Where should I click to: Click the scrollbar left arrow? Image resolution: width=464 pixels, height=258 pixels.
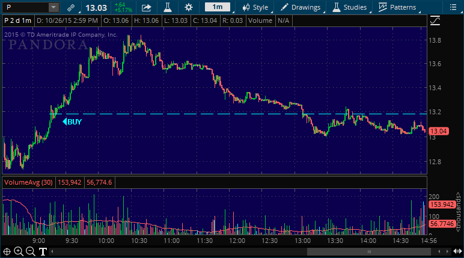52,252
